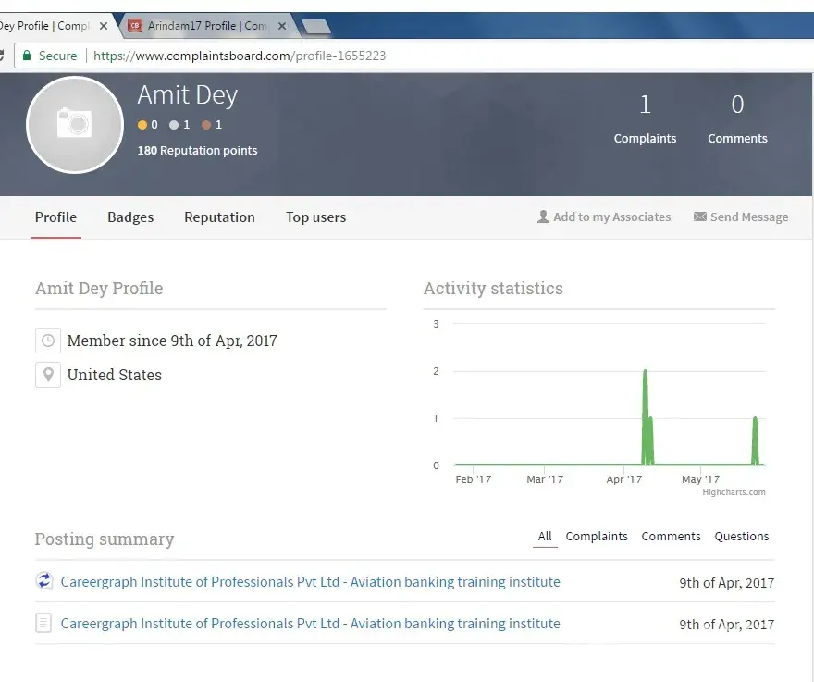This screenshot has height=682, width=814.
Task: Click the clock icon beside Member since
Action: point(47,341)
